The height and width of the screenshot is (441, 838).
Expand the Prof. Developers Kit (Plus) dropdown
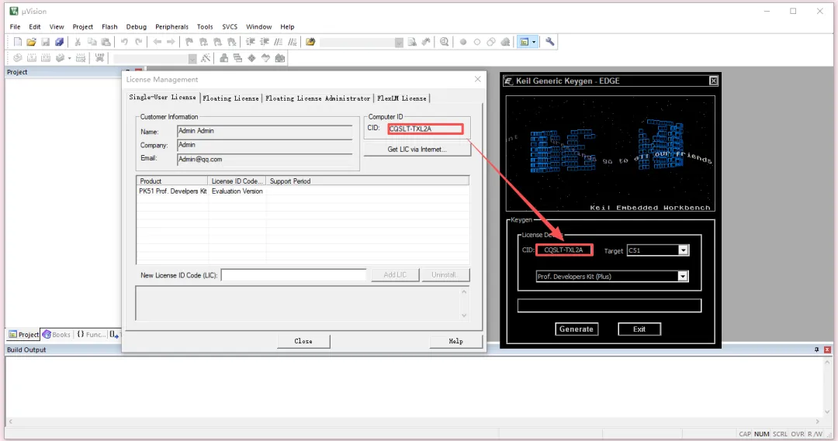pyautogui.click(x=683, y=276)
